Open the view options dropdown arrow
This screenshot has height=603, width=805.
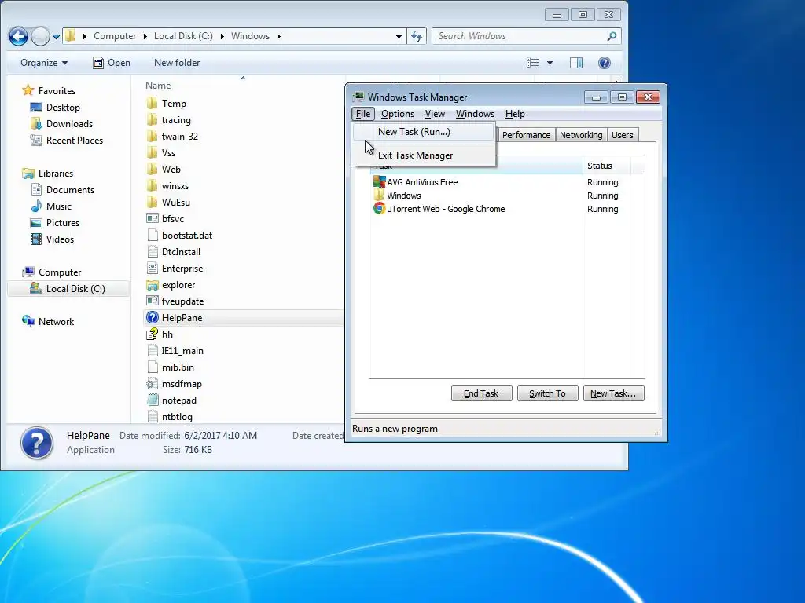(550, 63)
